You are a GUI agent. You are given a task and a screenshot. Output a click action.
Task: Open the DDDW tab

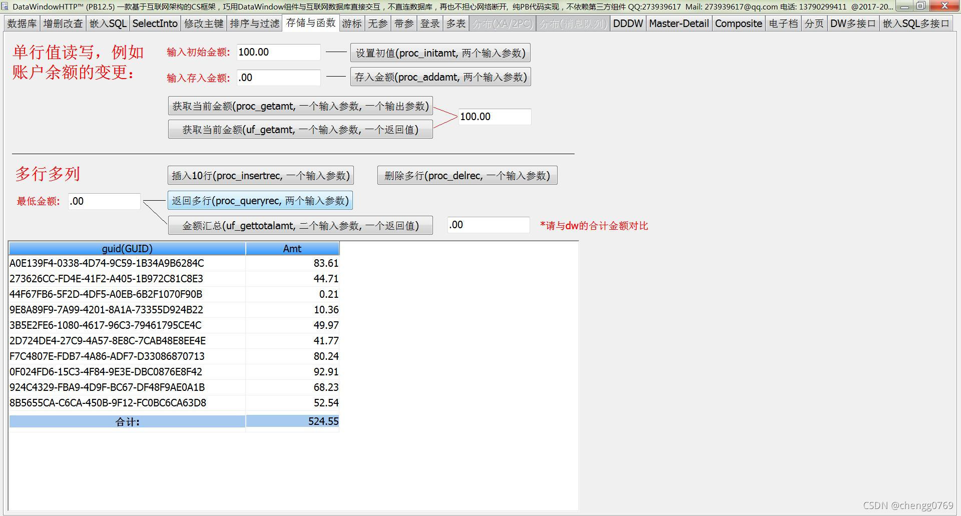(x=628, y=24)
